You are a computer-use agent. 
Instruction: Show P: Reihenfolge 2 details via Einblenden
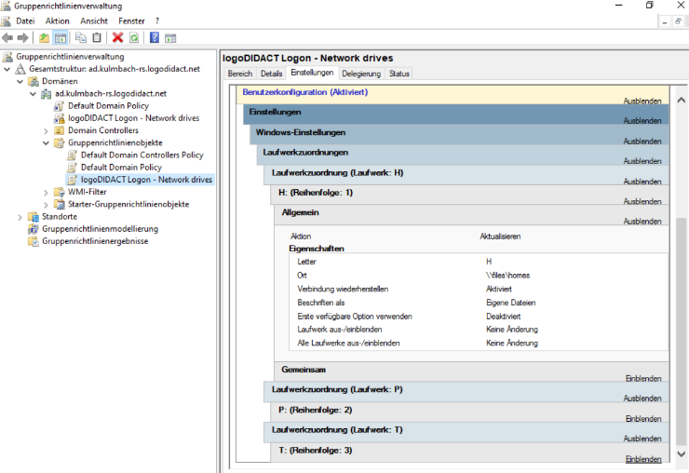pos(642,419)
